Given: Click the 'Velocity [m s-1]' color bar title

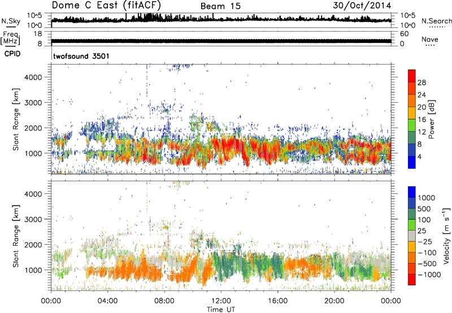Looking at the screenshot, I should click(446, 236).
